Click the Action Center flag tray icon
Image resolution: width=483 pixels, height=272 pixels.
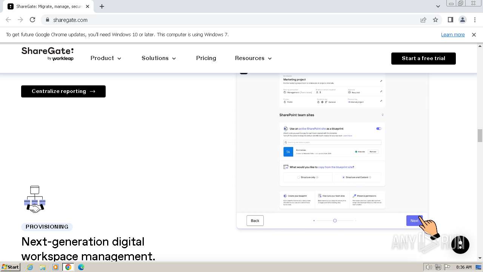click(447, 267)
